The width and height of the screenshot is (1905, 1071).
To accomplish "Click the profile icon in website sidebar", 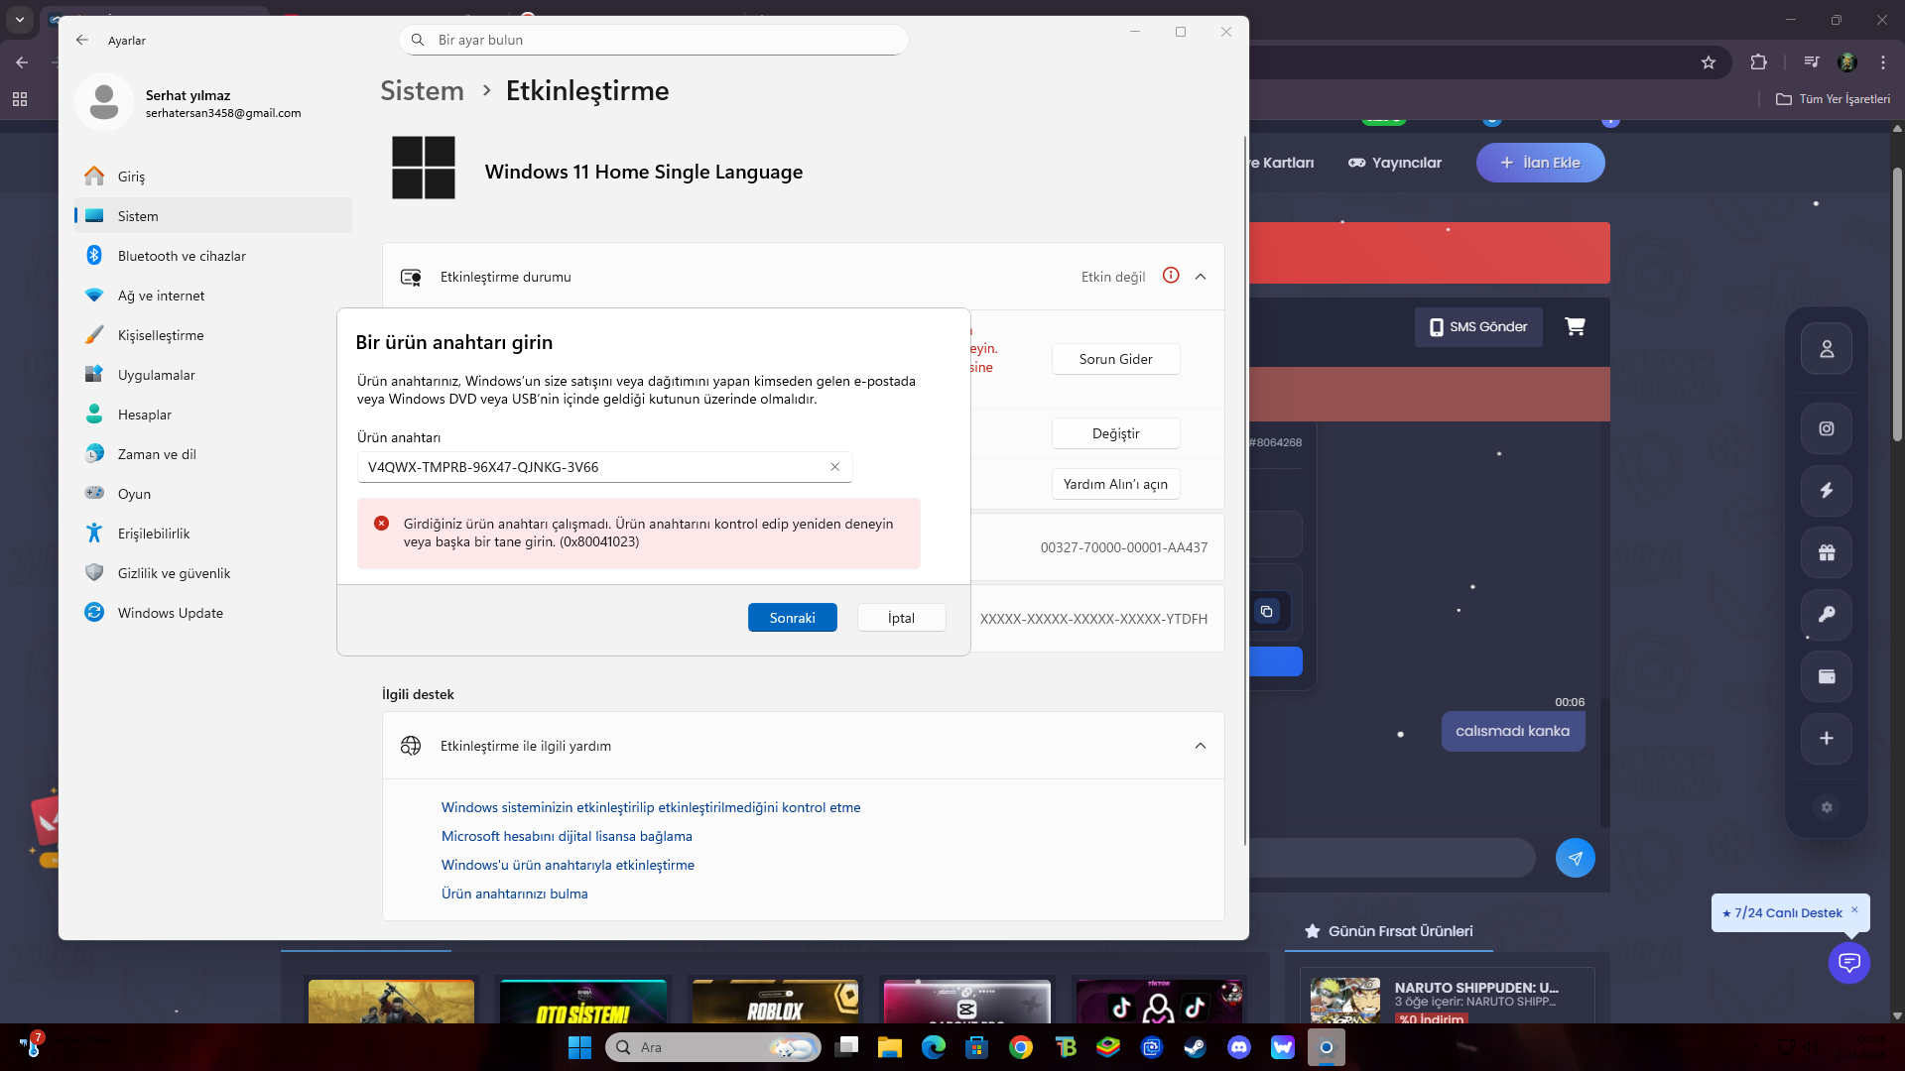I will (1826, 349).
